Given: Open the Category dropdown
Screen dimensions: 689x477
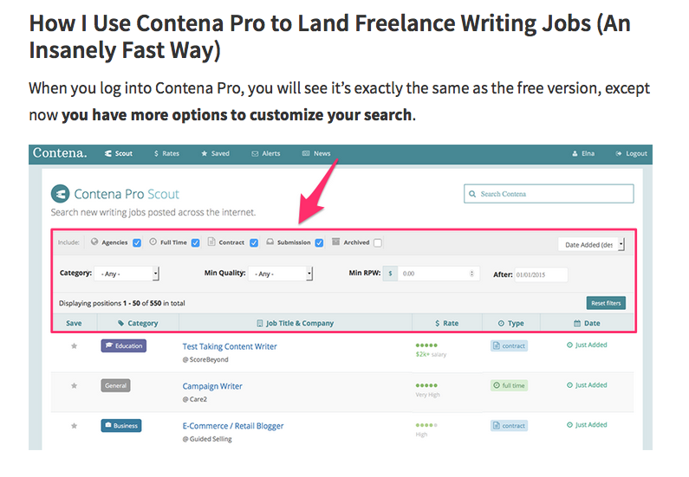Looking at the screenshot, I should coord(128,274).
